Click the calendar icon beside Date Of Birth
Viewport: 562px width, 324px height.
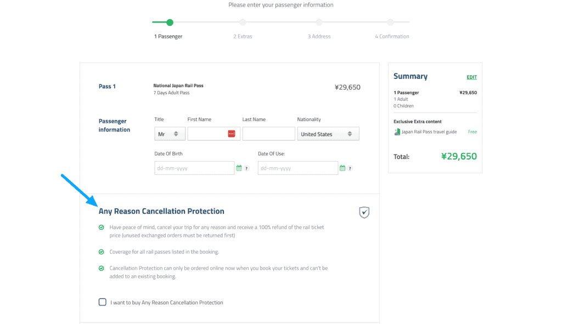click(x=239, y=168)
